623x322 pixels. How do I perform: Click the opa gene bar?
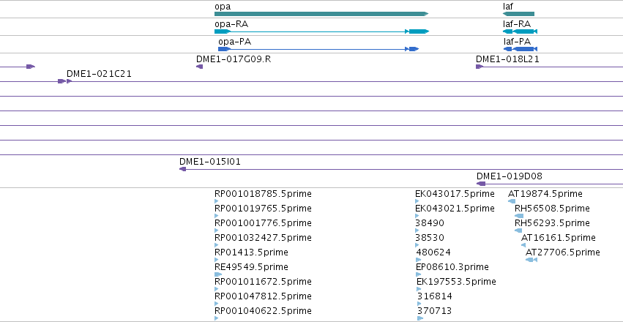tap(321, 14)
